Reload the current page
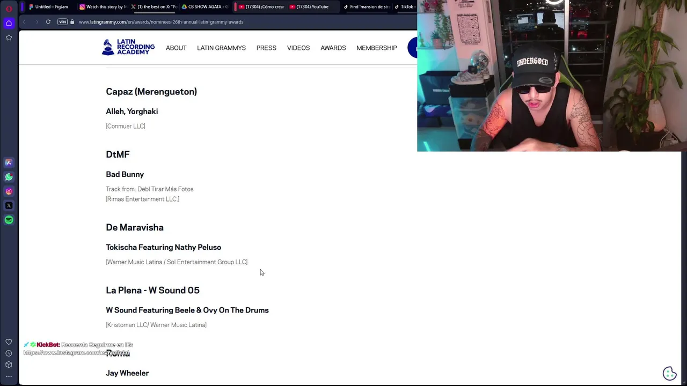 coord(48,22)
